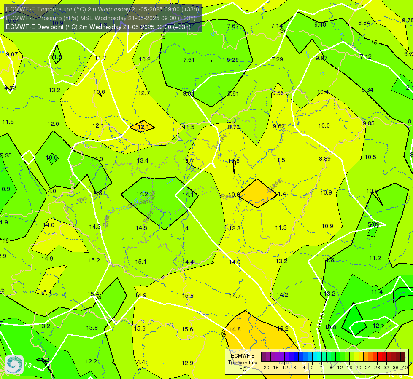Click the temperature value 15.2

(x=94, y=260)
